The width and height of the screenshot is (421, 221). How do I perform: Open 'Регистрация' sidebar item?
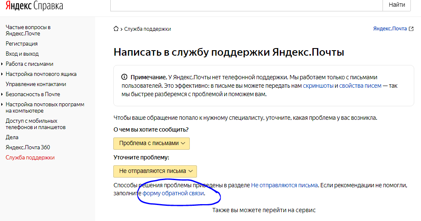[x=22, y=44]
